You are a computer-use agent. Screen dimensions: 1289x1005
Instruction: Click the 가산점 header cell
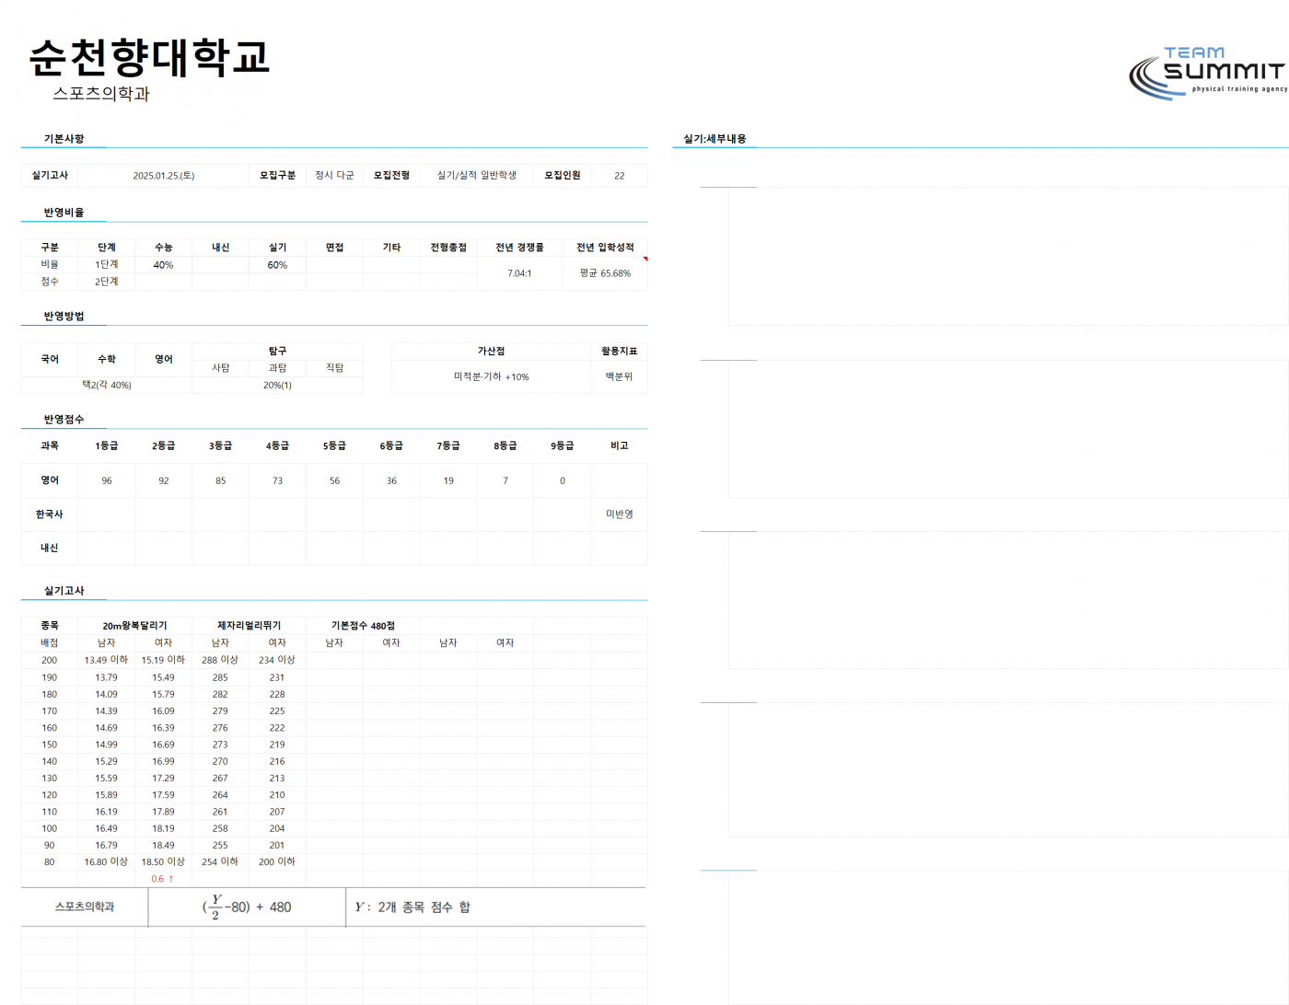tap(491, 352)
